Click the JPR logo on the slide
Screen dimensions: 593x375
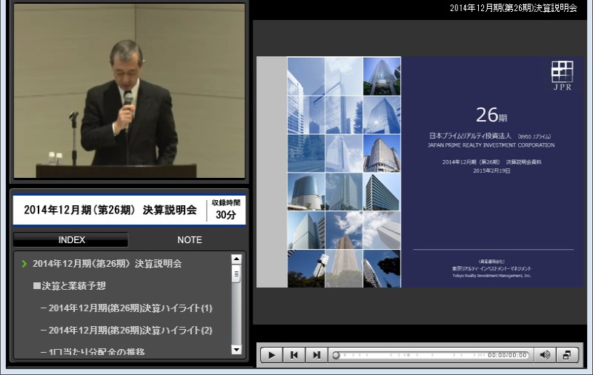click(x=563, y=76)
